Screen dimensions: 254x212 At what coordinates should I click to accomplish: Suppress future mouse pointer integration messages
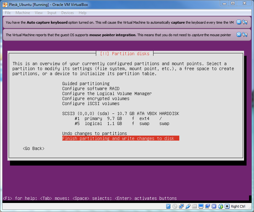tap(245, 35)
